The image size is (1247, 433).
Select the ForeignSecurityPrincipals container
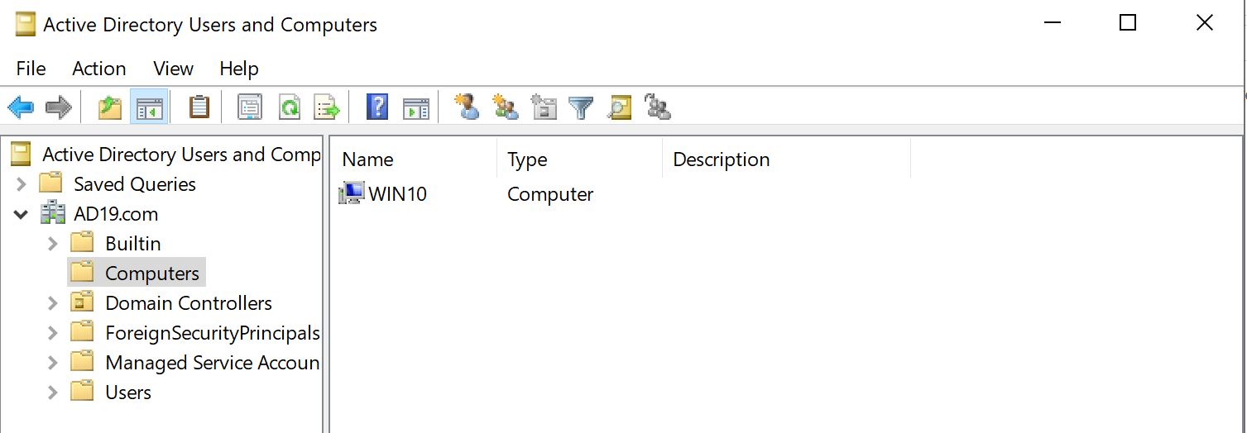(x=213, y=333)
